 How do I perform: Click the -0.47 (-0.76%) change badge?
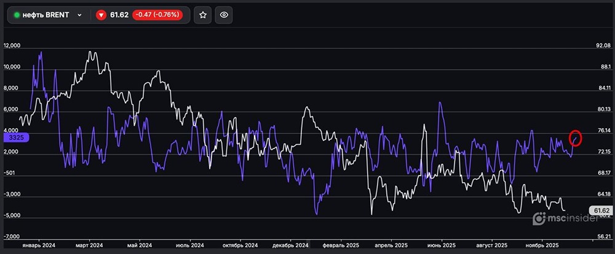[x=157, y=15]
